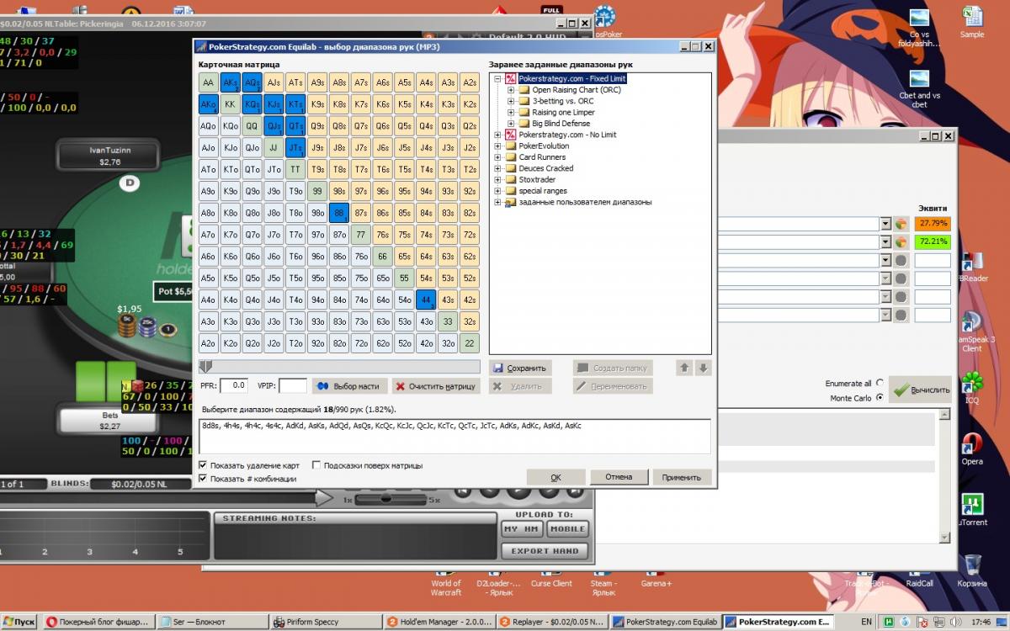Switch to Replayer taskbar item
Image resolution: width=1010 pixels, height=631 pixels.
[552, 622]
